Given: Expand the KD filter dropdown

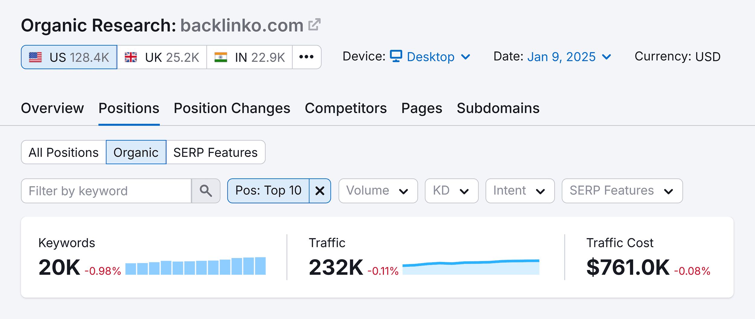Looking at the screenshot, I should coord(451,191).
